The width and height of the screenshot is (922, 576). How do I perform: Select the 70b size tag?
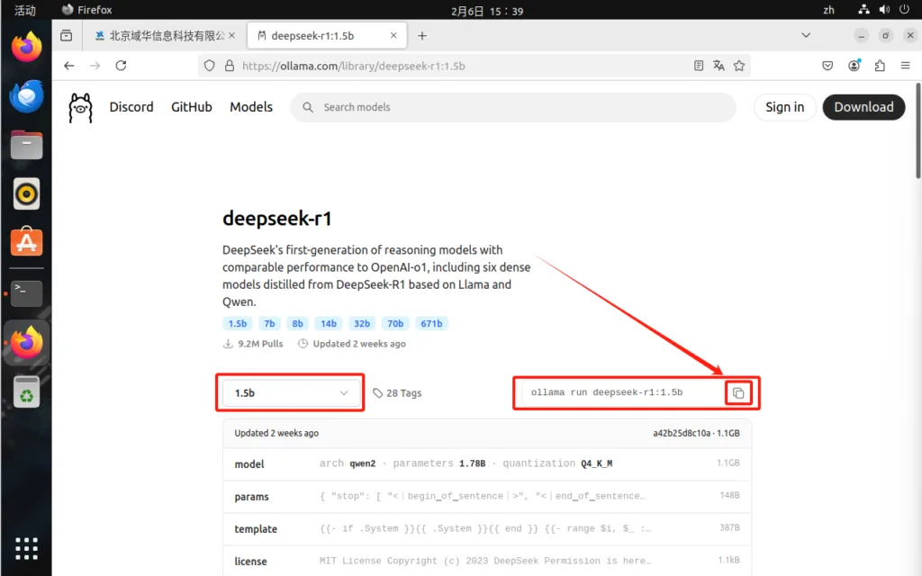(395, 324)
